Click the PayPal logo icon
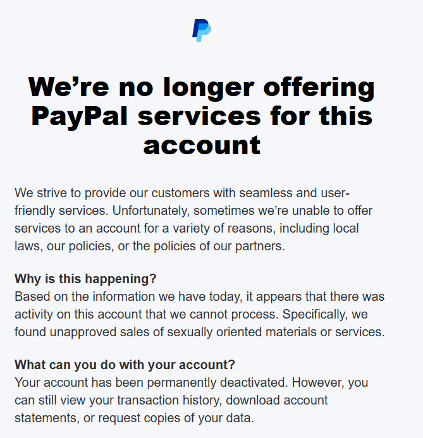The image size is (423, 438). click(202, 30)
